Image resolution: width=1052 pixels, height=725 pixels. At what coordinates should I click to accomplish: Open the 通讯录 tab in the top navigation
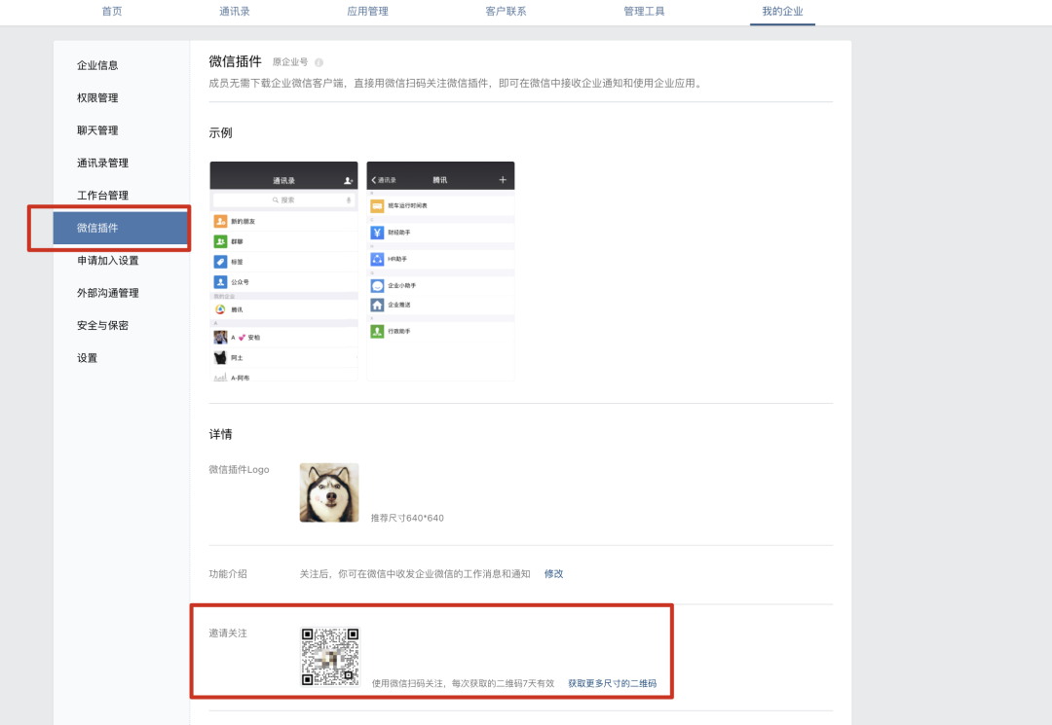click(235, 12)
